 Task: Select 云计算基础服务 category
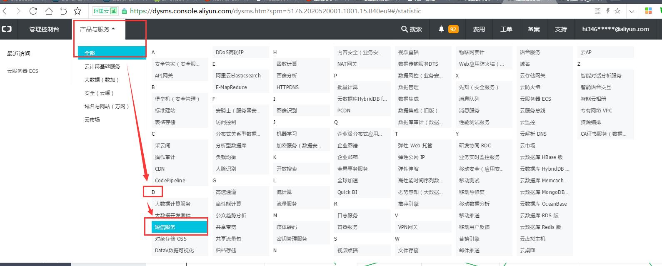[x=102, y=67]
